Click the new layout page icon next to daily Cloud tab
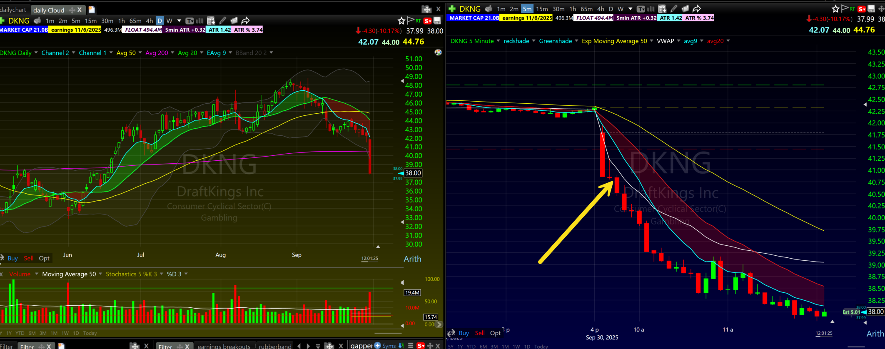This screenshot has width=885, height=349. 92,10
